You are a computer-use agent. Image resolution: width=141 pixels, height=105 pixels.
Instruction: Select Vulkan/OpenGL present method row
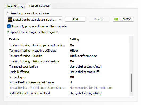click(x=68, y=93)
